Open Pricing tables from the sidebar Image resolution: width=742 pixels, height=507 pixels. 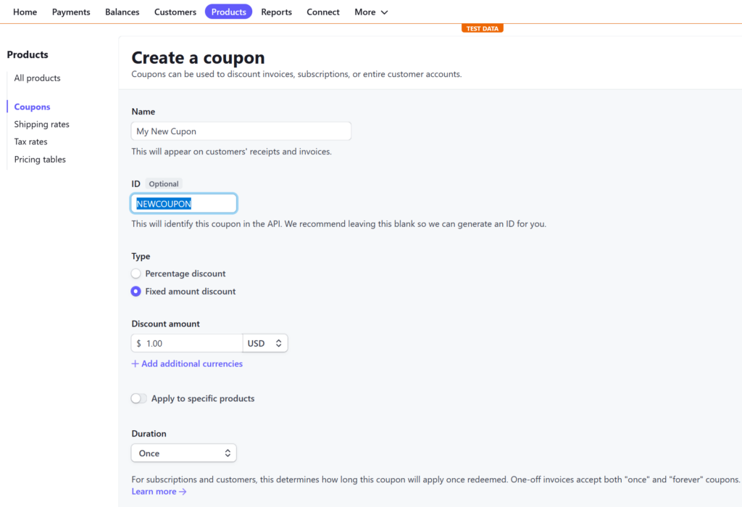click(39, 159)
